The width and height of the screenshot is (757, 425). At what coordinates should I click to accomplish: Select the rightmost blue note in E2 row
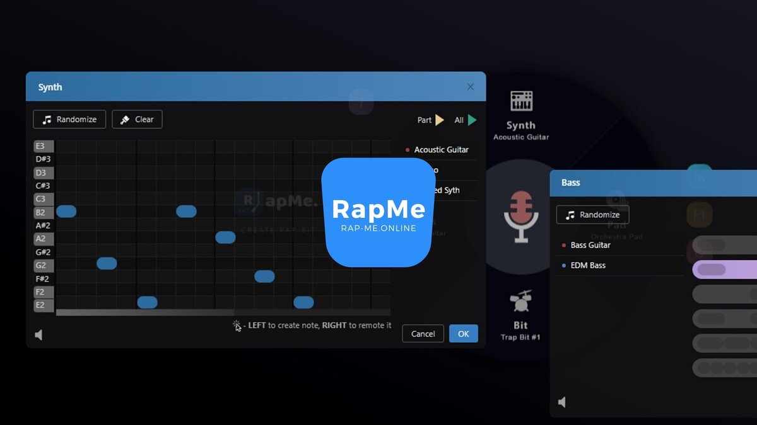[303, 302]
